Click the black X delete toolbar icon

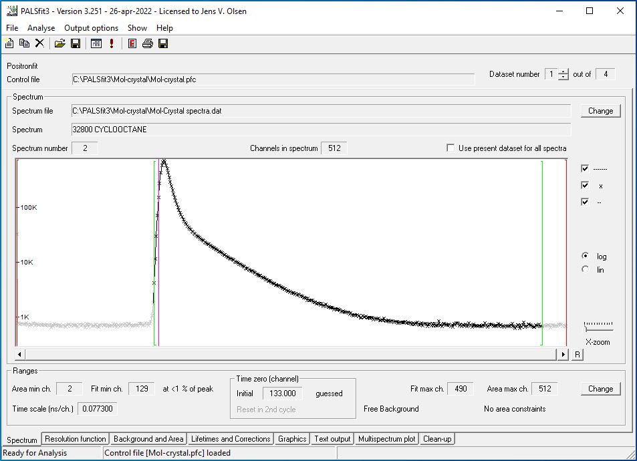click(39, 43)
